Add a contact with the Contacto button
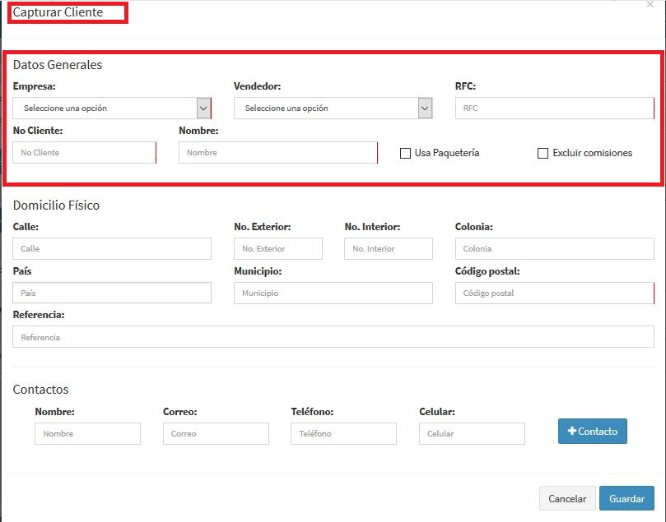Viewport: 666px width, 522px height. point(592,432)
